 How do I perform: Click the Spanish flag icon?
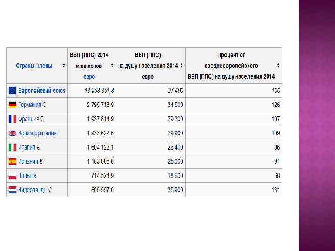tap(12, 162)
